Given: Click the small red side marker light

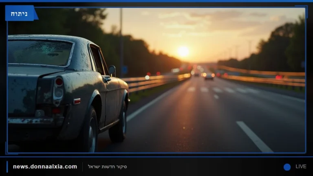Looking at the screenshot, I should tap(77, 101).
